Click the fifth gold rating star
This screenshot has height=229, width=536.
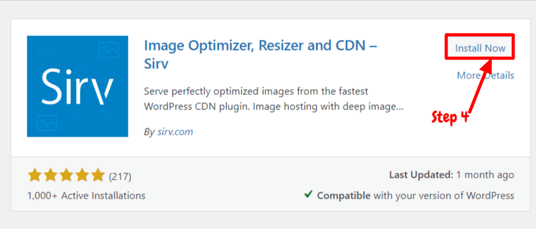click(97, 175)
